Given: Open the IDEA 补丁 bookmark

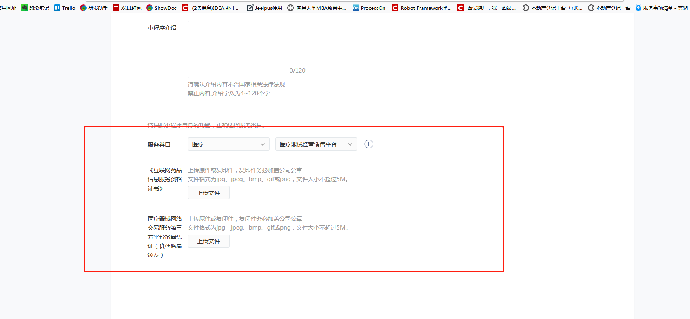Looking at the screenshot, I should 211,8.
